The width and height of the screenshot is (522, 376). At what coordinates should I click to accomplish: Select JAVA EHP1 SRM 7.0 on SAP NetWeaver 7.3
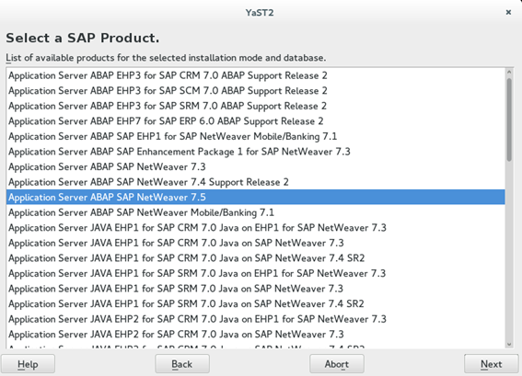[x=256, y=289]
